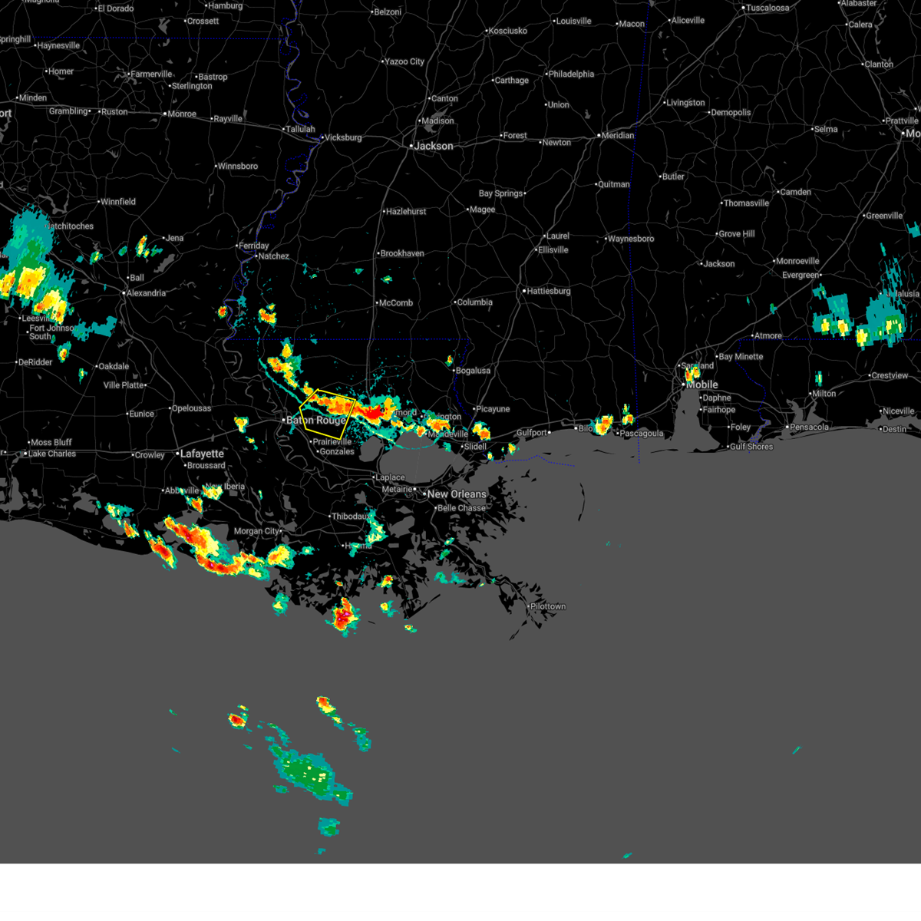This screenshot has height=921, width=921.
Task: Click the Hazlehurst city label
Action: pos(406,212)
